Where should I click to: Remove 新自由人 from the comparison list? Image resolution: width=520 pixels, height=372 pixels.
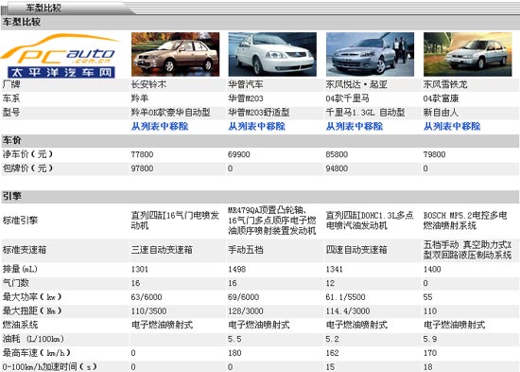pyautogui.click(x=452, y=126)
